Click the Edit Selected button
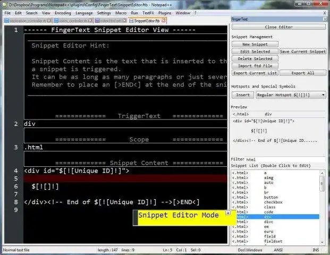Viewport: 330px width, 255px height. coord(255,52)
